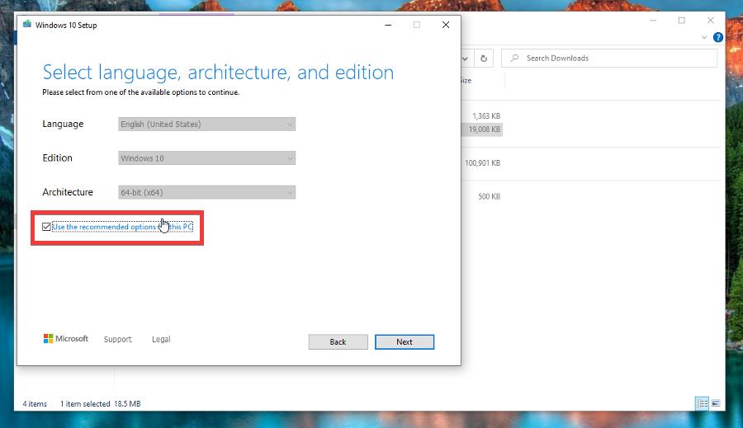The width and height of the screenshot is (743, 428).
Task: Click the '4 items' status text
Action: pyautogui.click(x=35, y=404)
